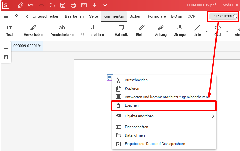Switch to the E-Sign tab

pos(177,16)
